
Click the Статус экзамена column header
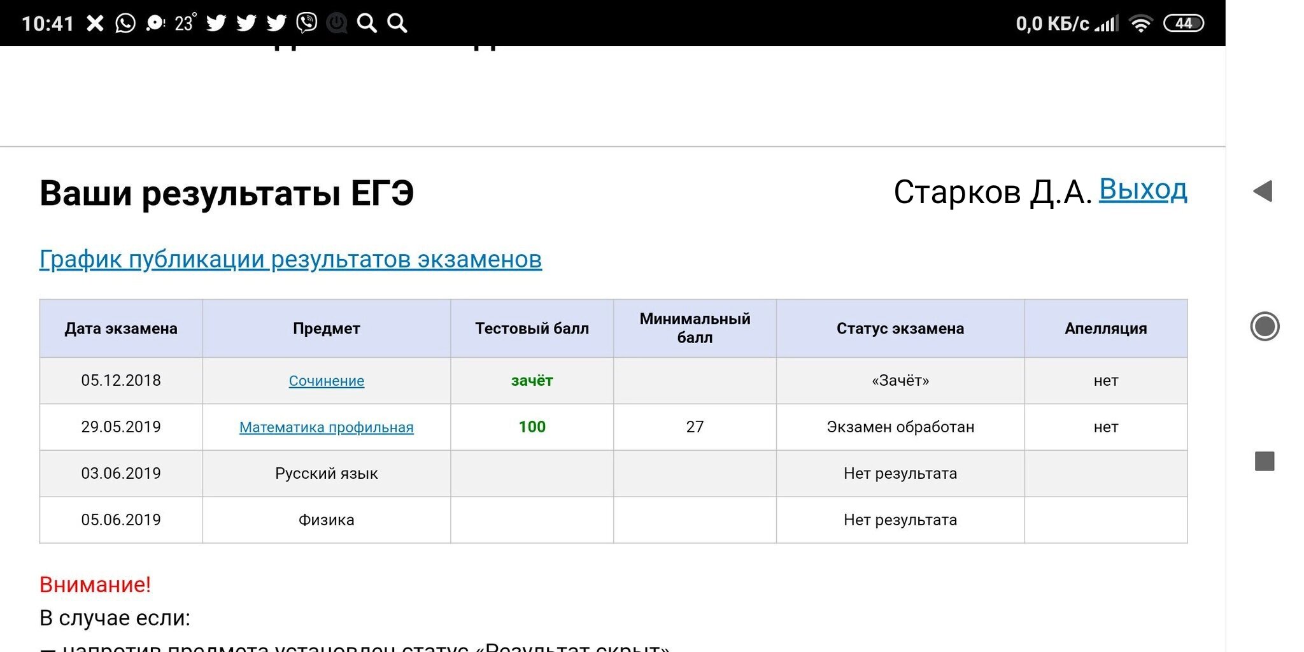pyautogui.click(x=900, y=329)
